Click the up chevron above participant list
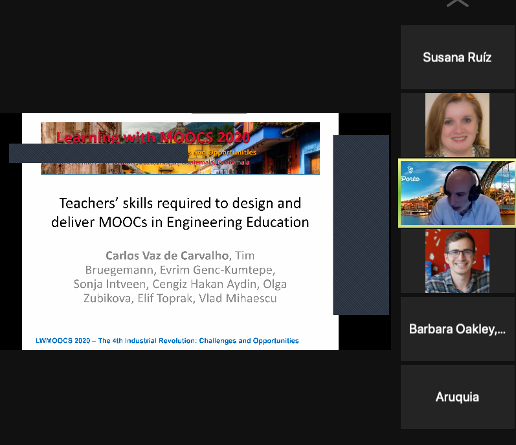Image resolution: width=516 pixels, height=445 pixels. click(458, 3)
